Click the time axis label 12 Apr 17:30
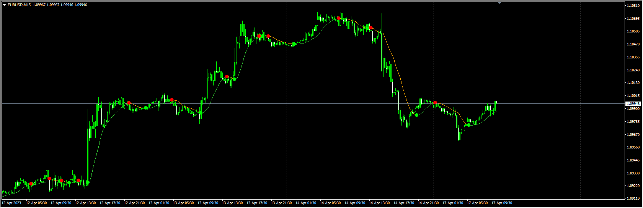The width and height of the screenshot is (643, 208). click(110, 203)
